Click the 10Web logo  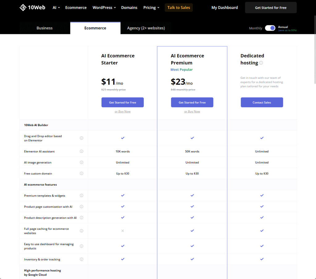(x=32, y=7)
